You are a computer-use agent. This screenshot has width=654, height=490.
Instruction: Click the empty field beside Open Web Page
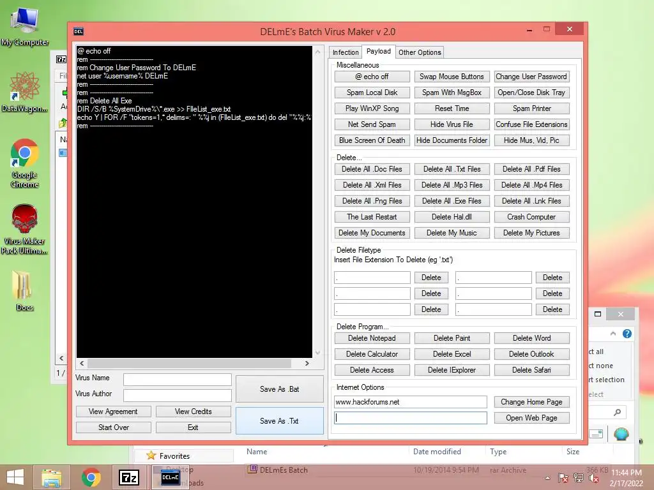pos(411,418)
